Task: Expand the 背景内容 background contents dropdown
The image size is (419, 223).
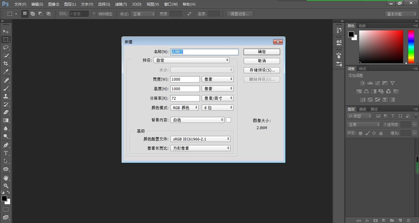Action: coord(197,120)
